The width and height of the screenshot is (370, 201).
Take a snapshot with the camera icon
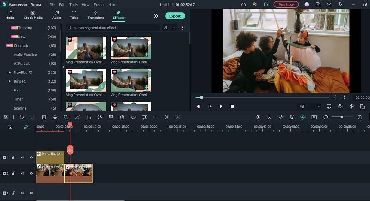[340, 107]
